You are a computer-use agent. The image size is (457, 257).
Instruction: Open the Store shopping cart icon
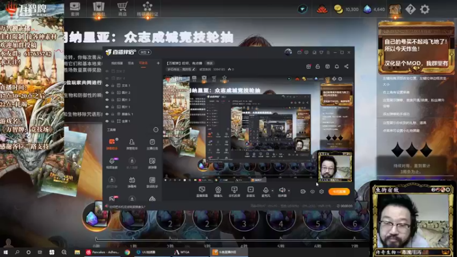point(122,9)
